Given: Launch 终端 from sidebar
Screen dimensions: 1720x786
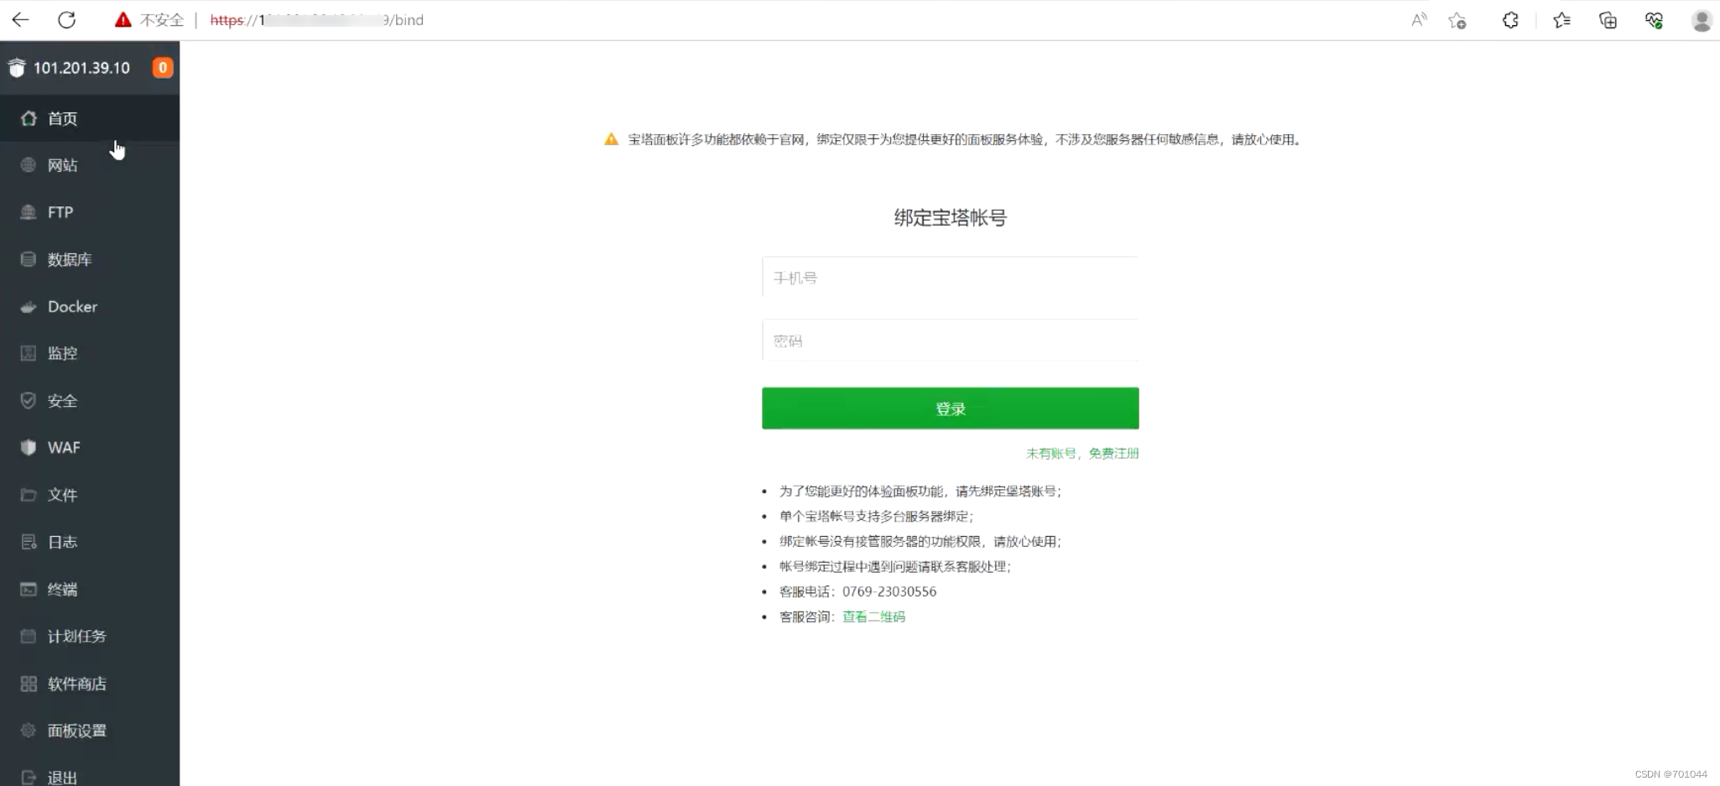Looking at the screenshot, I should click(90, 589).
